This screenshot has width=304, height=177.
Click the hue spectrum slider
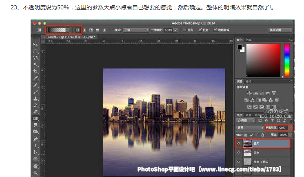(287, 60)
